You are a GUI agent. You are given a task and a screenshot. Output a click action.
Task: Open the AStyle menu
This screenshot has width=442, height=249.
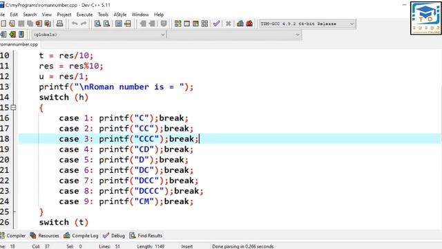119,15
